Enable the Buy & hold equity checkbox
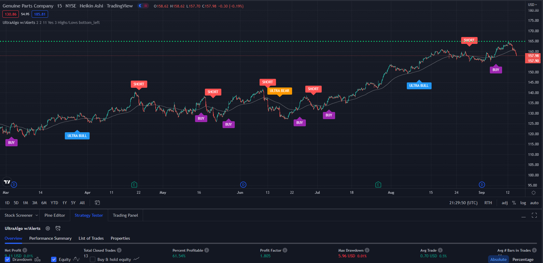 [93, 259]
